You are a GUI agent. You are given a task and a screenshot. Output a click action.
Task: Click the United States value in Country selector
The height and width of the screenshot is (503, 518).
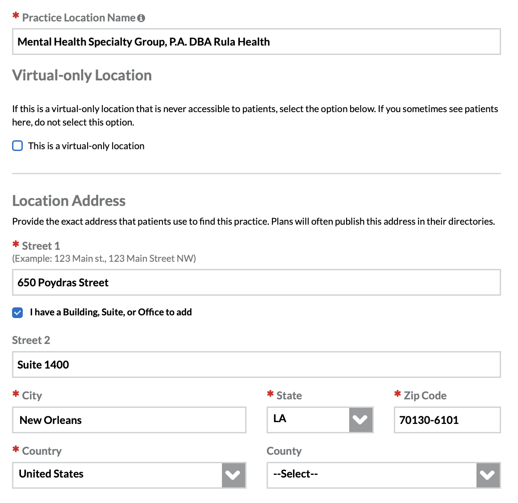point(51,474)
